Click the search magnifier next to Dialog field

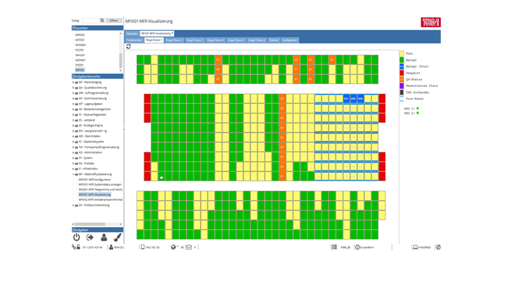pyautogui.click(x=102, y=21)
